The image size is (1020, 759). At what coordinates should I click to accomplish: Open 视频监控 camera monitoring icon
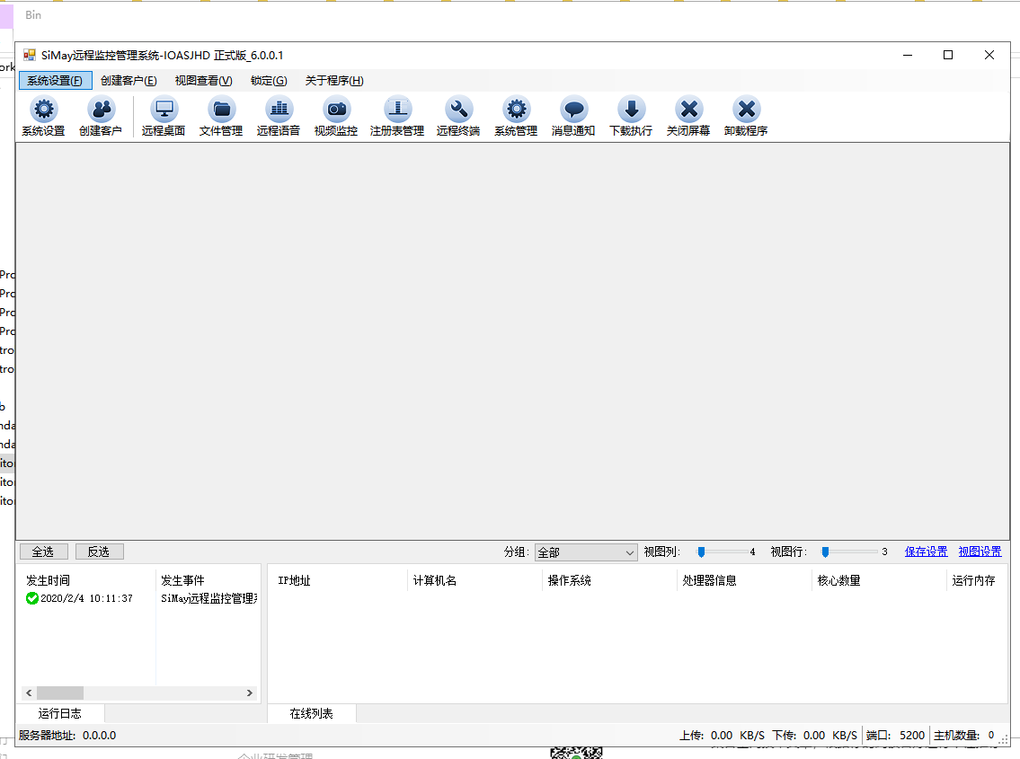tap(336, 117)
